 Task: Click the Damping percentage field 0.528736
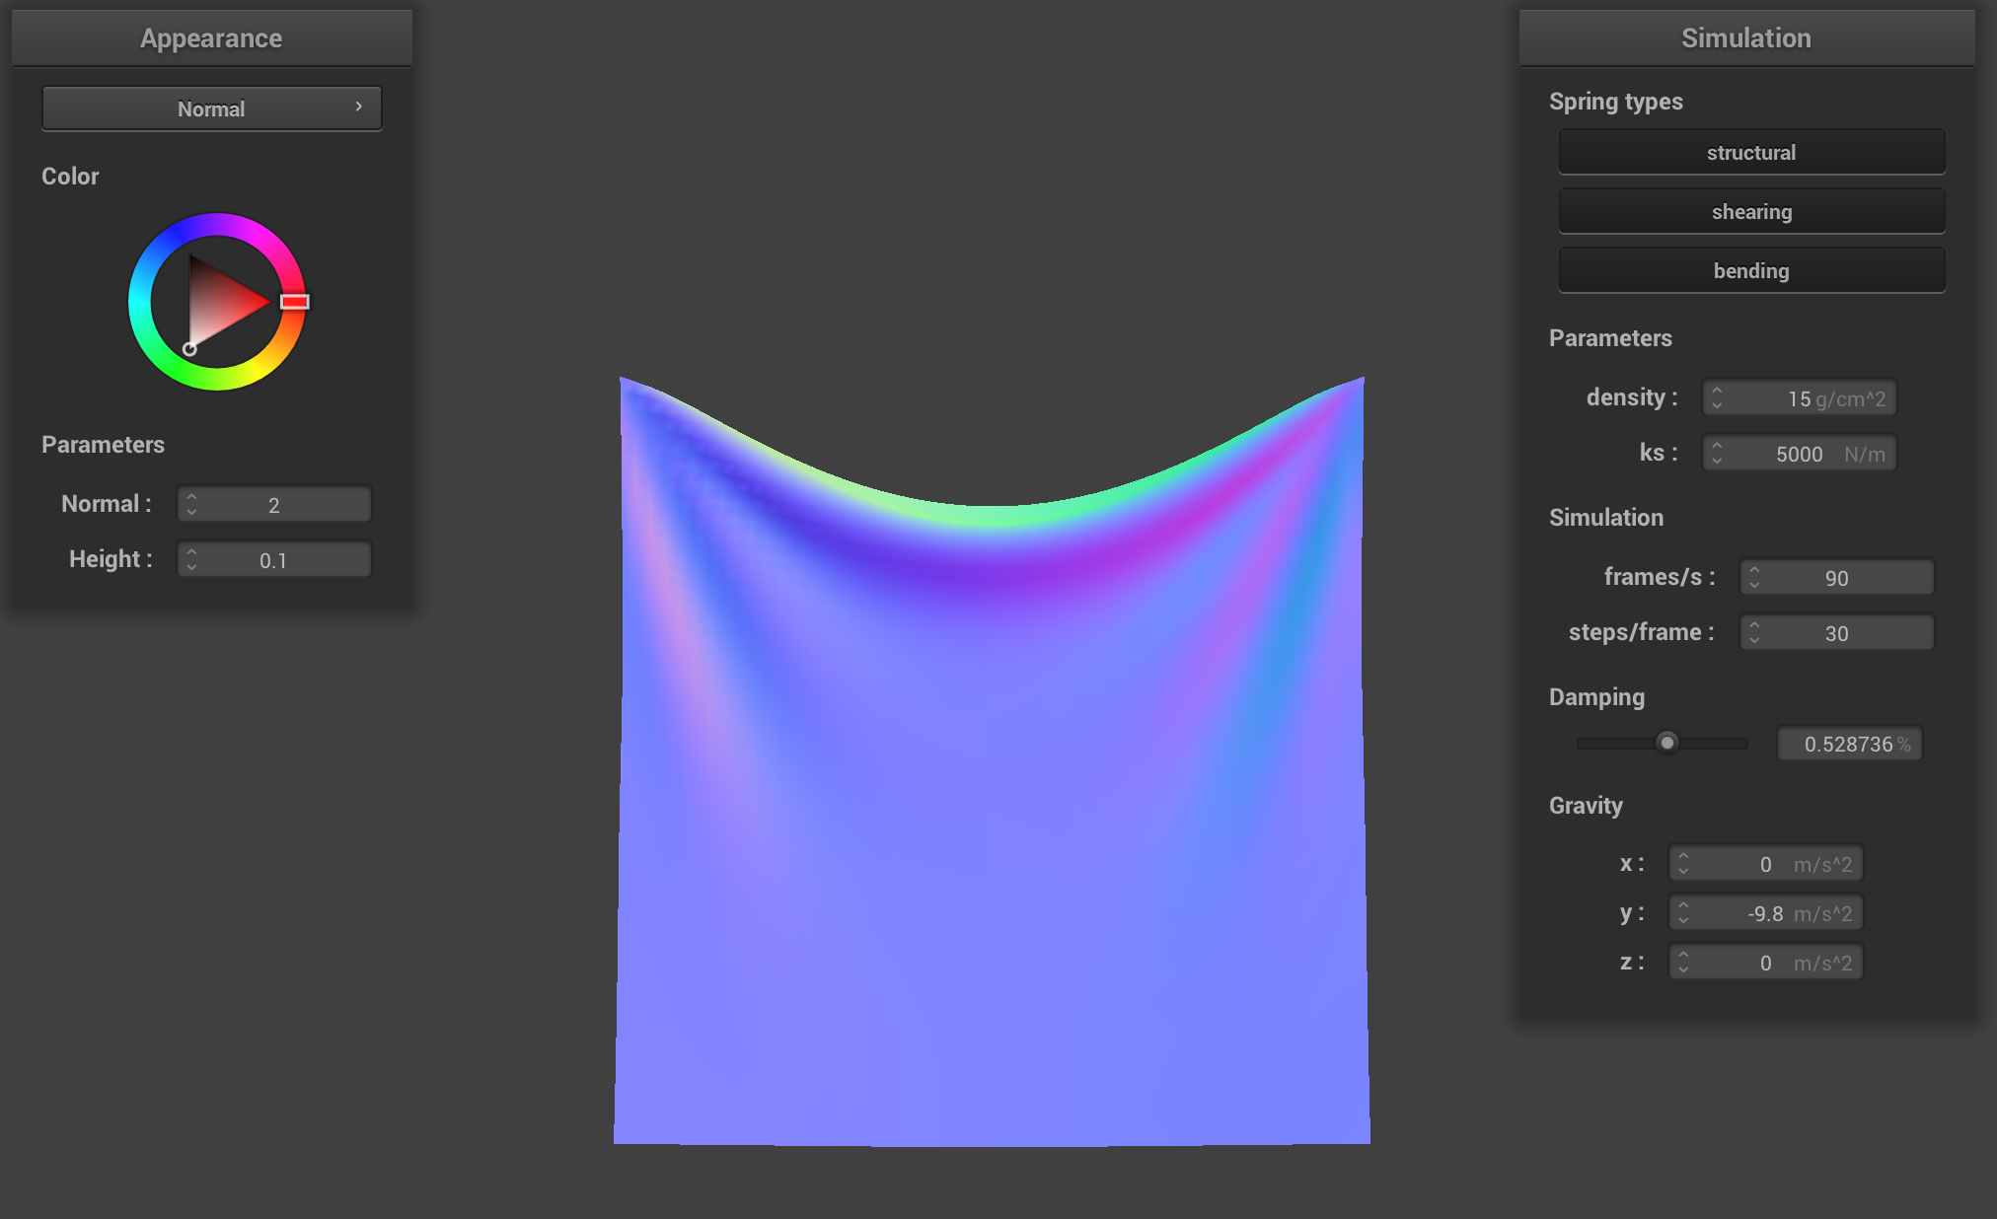[1850, 744]
